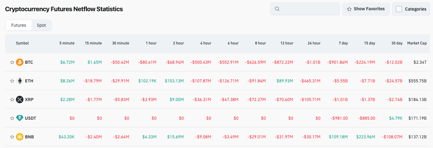The height and width of the screenshot is (148, 433).
Task: Open the ETH symbol link
Action: (29, 81)
